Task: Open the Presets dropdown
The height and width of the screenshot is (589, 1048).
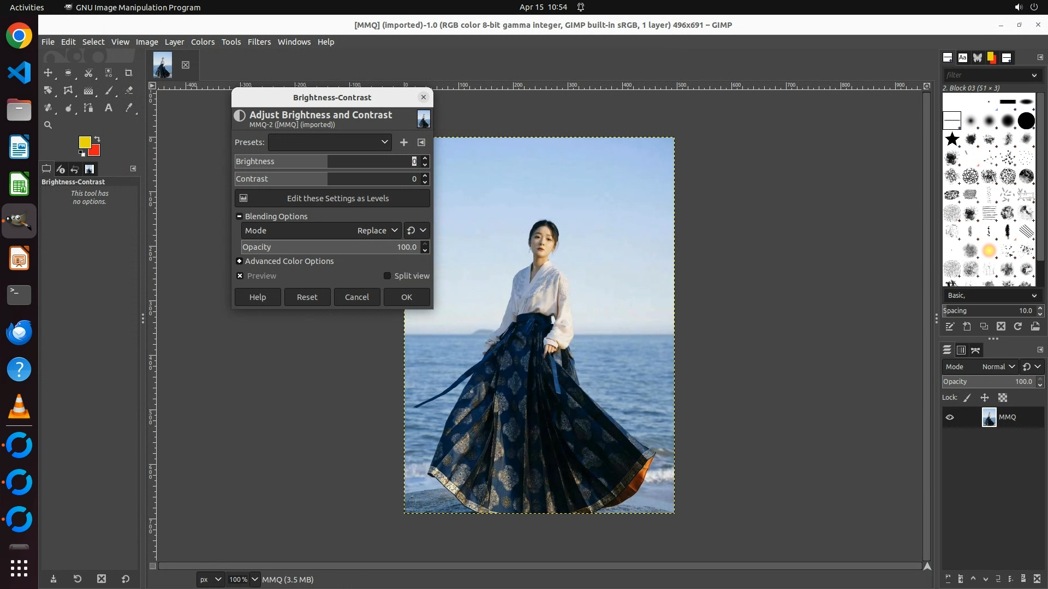Action: click(330, 142)
